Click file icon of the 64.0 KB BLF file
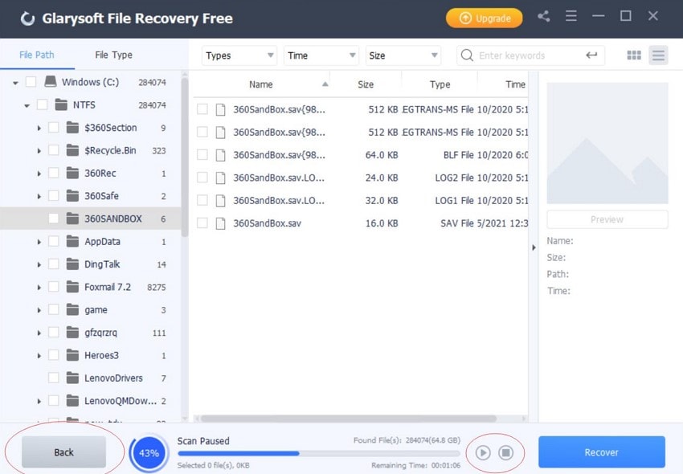The width and height of the screenshot is (683, 474). (x=221, y=155)
